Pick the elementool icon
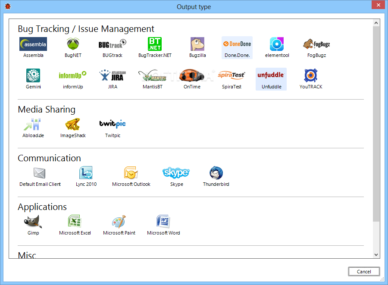This screenshot has height=285, width=388. [277, 44]
